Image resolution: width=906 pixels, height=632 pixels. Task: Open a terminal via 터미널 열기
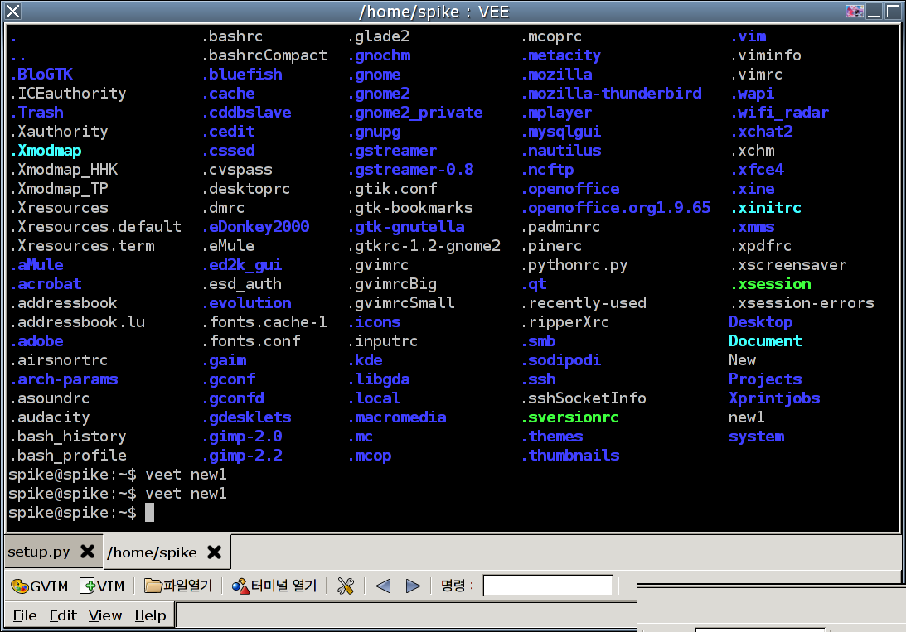[x=274, y=586]
